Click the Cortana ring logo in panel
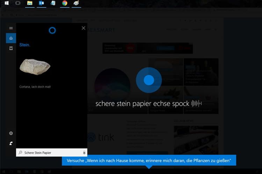The image size is (262, 174). [x=52, y=31]
